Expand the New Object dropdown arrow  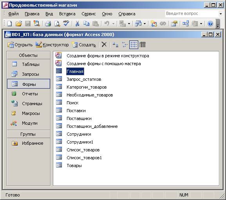coord(201,24)
